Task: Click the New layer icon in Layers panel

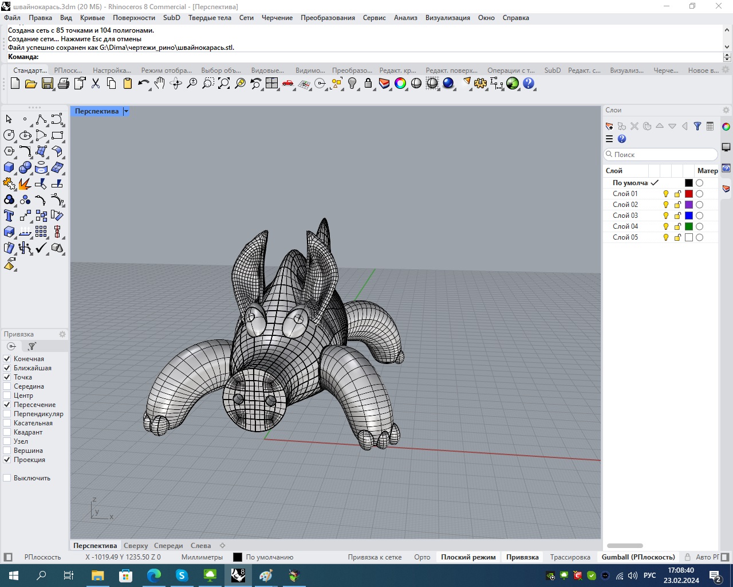Action: (609, 126)
